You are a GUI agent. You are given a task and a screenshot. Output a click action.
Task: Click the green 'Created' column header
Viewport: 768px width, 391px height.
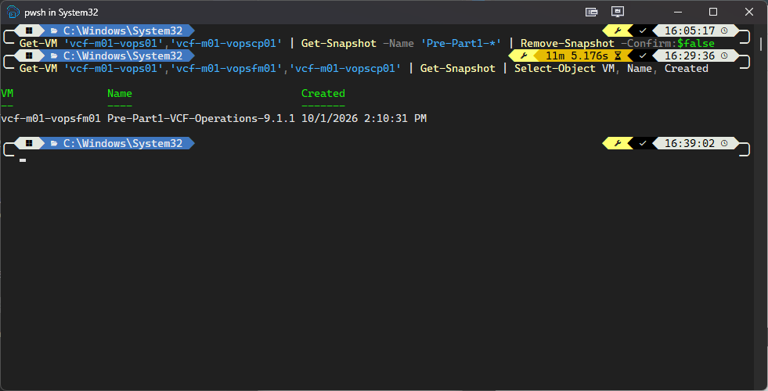pyautogui.click(x=323, y=94)
